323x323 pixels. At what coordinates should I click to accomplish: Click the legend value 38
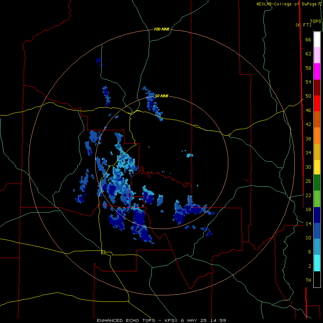(x=308, y=139)
